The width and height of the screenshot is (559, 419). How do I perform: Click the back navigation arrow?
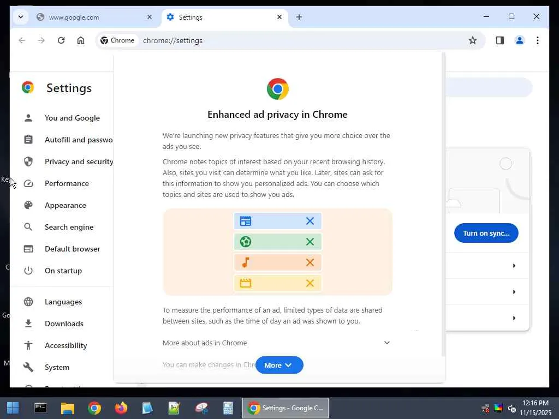(x=22, y=40)
